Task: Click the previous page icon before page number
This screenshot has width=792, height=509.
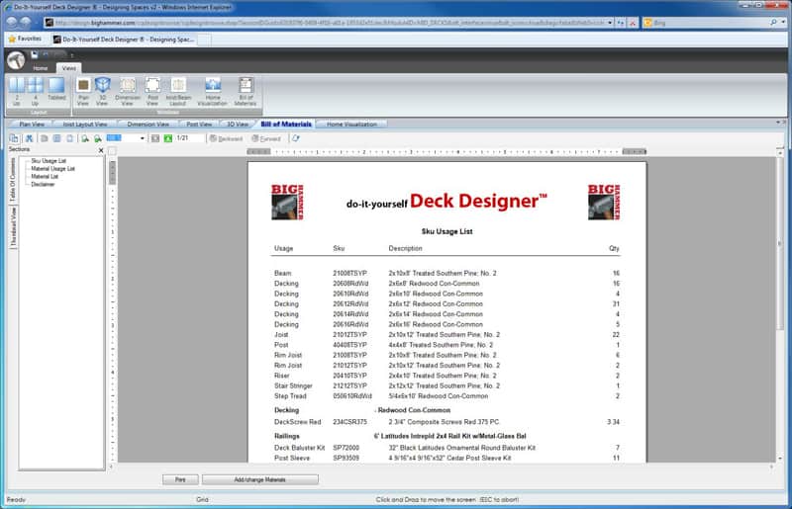Action: tap(155, 138)
